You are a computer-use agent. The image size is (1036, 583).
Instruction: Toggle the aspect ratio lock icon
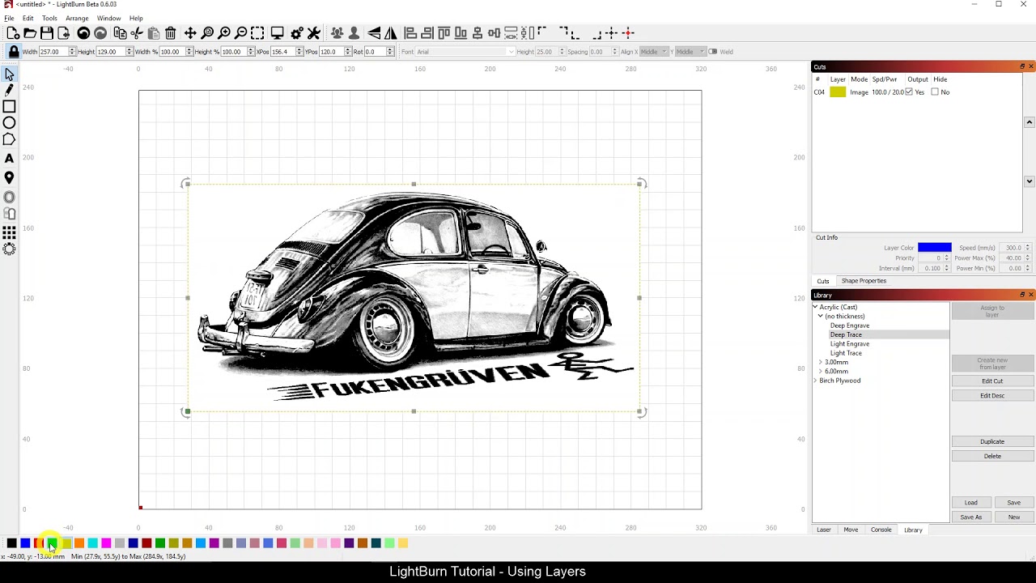(x=14, y=52)
